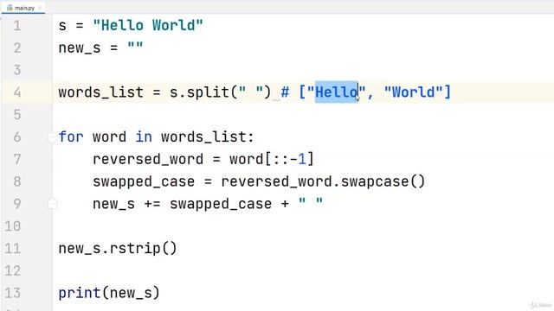
Task: Click the fold end marker on line 9
Action: click(52, 204)
